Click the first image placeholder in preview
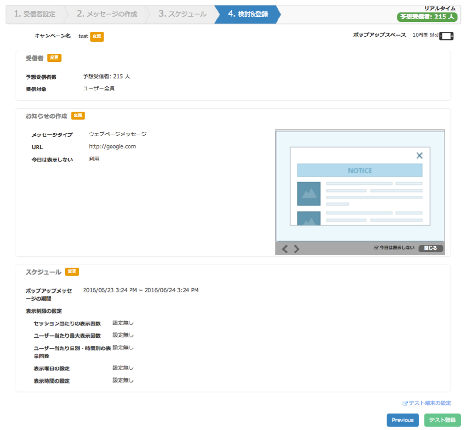 [308, 193]
